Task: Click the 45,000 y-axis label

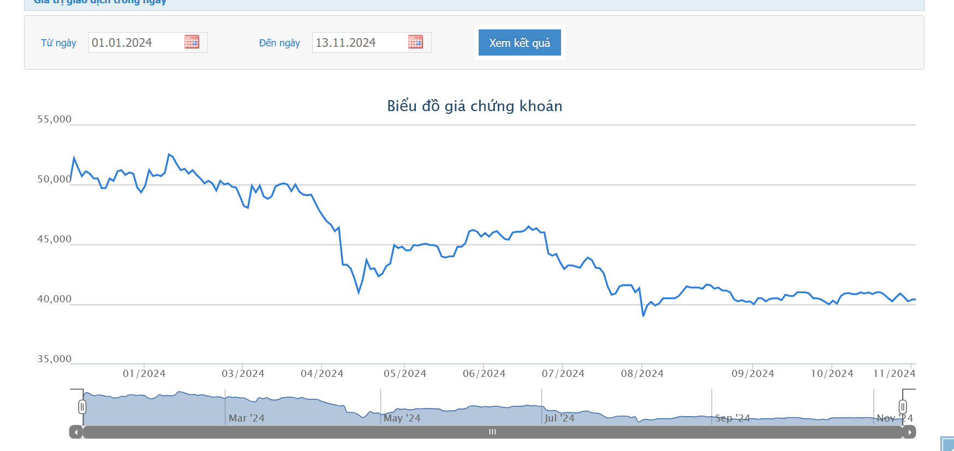Action: click(54, 239)
